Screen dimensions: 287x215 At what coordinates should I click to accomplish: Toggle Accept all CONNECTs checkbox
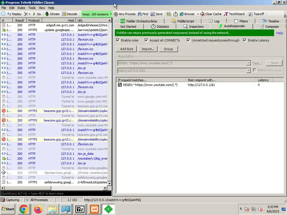[x=146, y=40]
